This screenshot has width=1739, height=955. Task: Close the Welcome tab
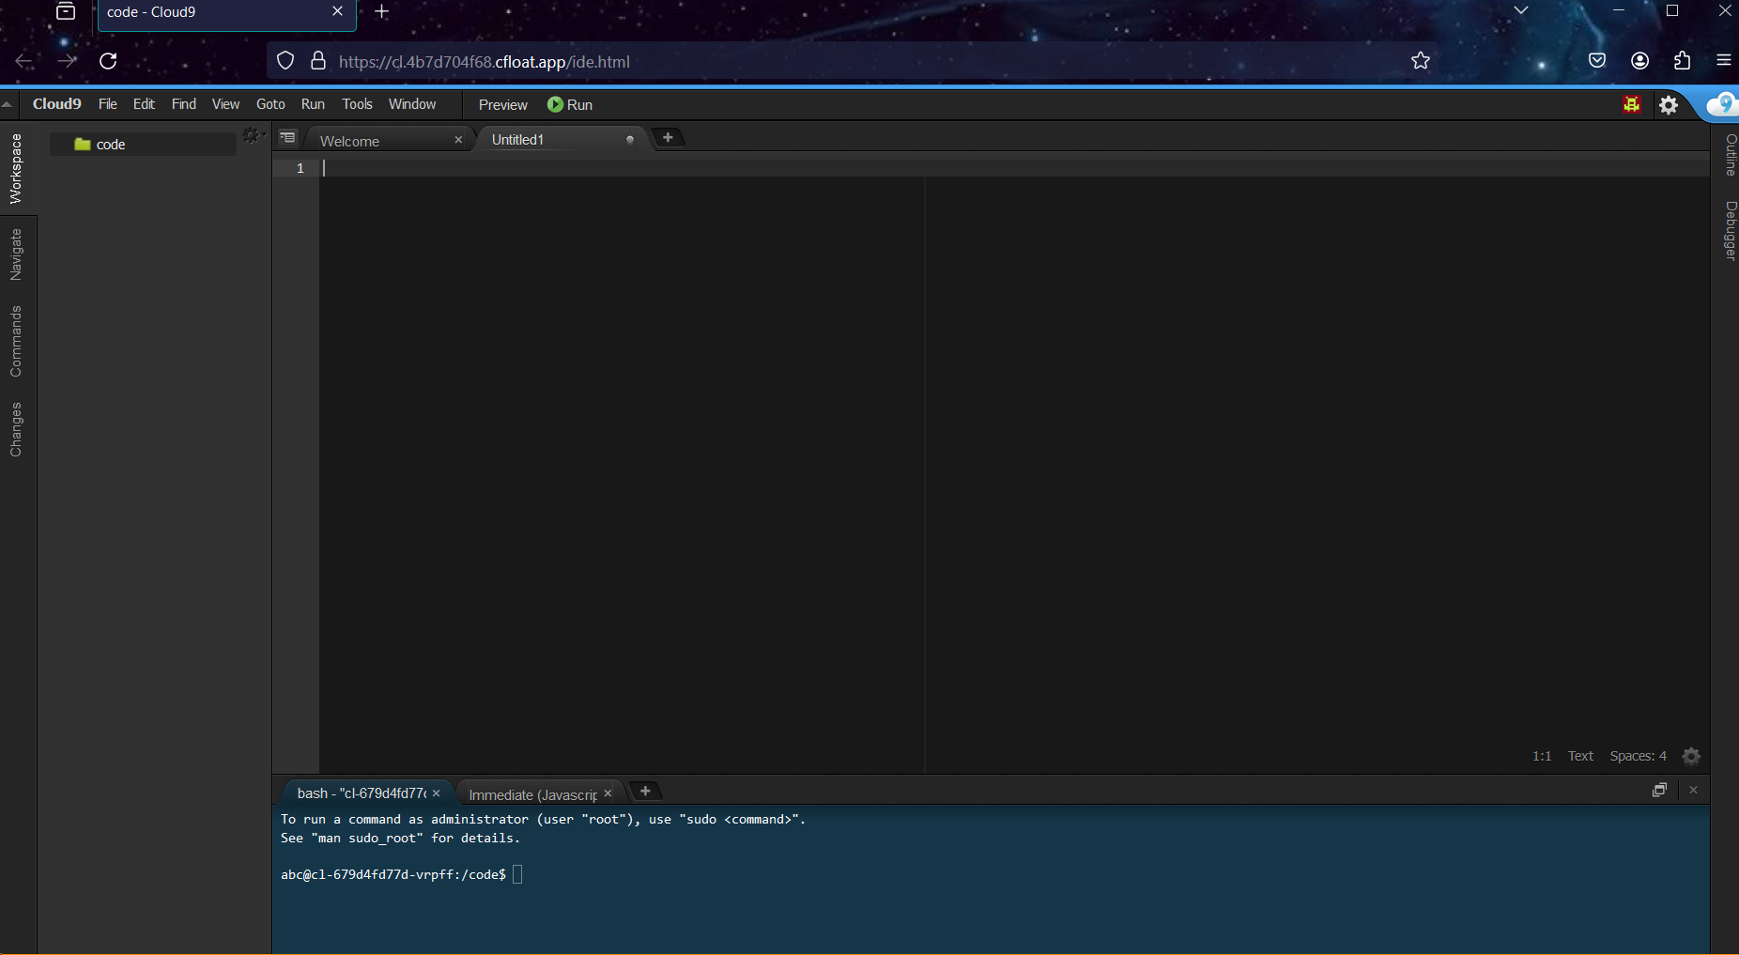click(458, 140)
